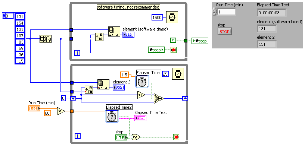
Task: Click the Increment (+1) triangle node
Action: coord(141,95)
